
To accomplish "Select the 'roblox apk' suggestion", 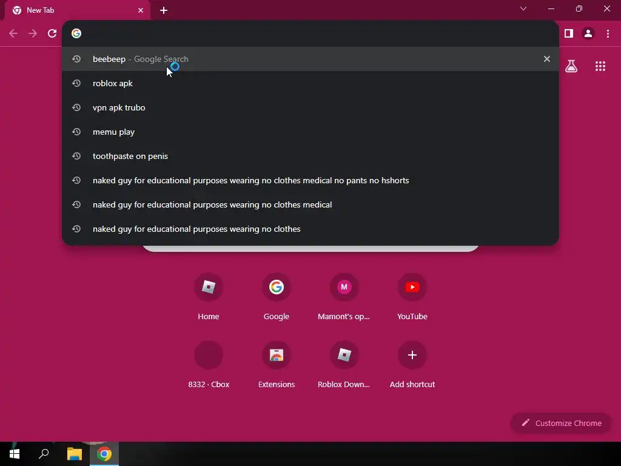I will 310,83.
